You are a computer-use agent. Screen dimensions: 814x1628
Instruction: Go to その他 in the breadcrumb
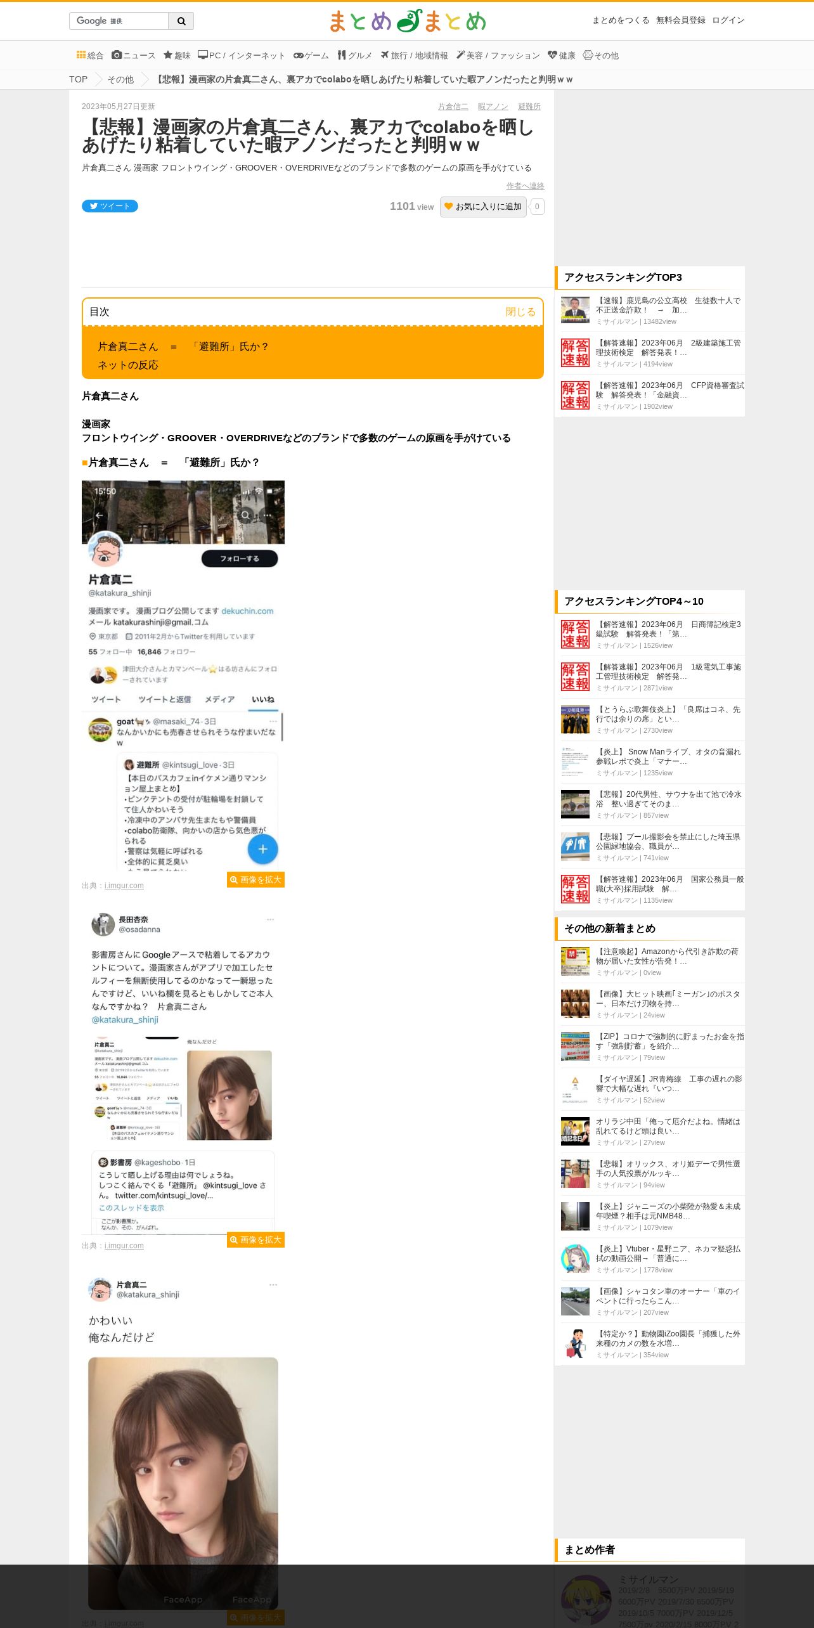[x=120, y=79]
